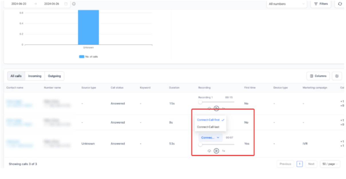Play Recording 1 of the 15s call
Image resolution: width=346 pixels, height=179 pixels.
pyautogui.click(x=216, y=108)
